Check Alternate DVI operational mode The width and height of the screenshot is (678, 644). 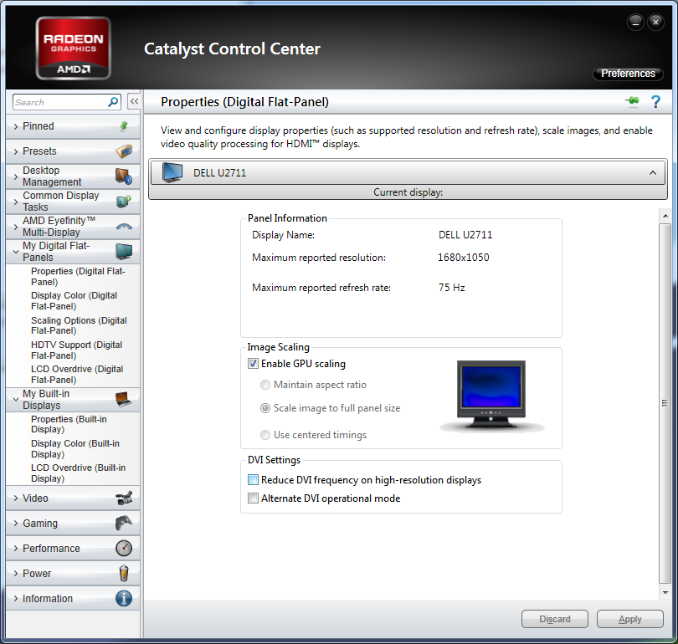[253, 498]
